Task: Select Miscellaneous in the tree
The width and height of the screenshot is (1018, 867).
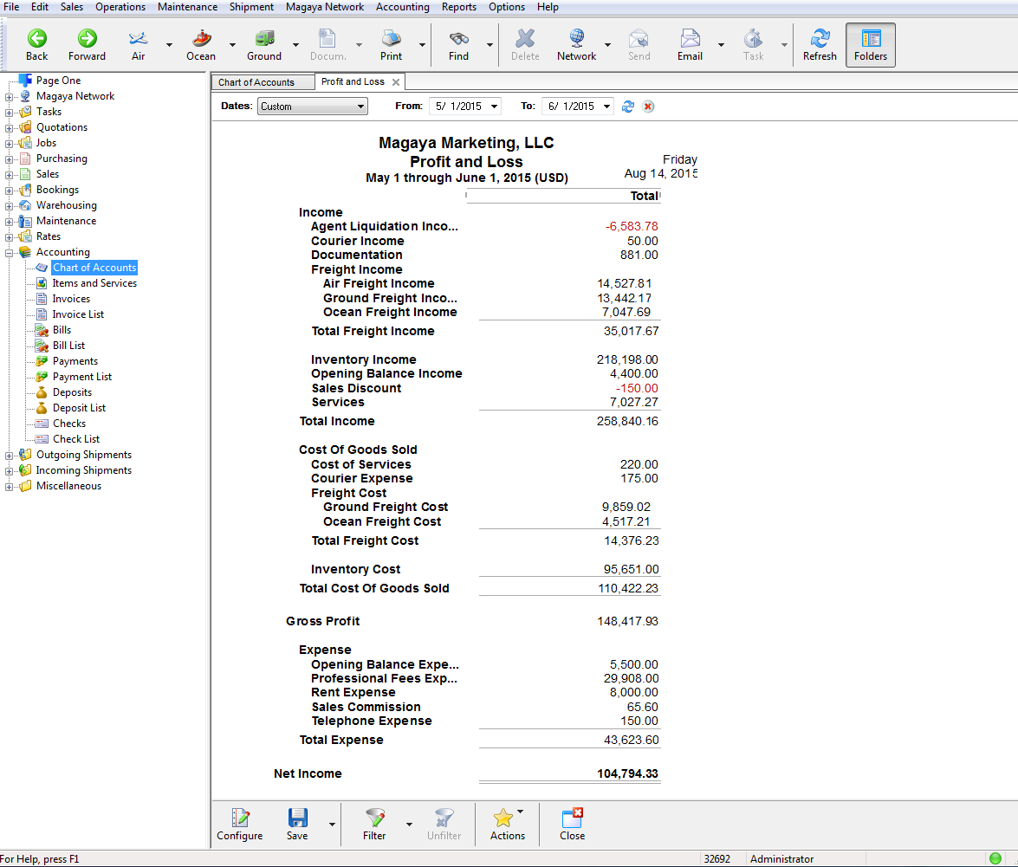Action: point(68,485)
